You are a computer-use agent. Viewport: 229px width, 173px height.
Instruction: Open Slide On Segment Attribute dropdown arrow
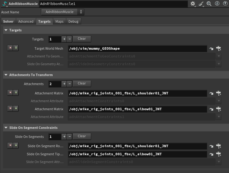219,162
